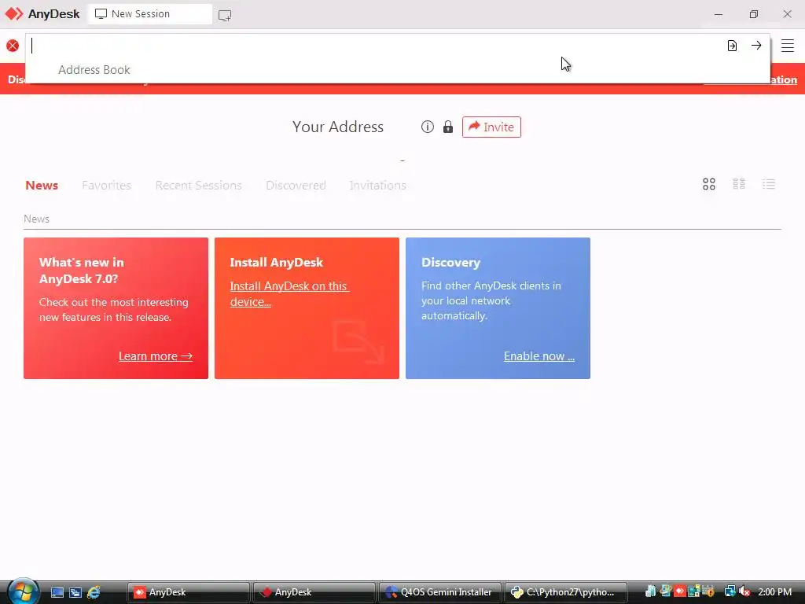Image resolution: width=805 pixels, height=604 pixels.
Task: Click the muted volume tray icon
Action: (744, 591)
